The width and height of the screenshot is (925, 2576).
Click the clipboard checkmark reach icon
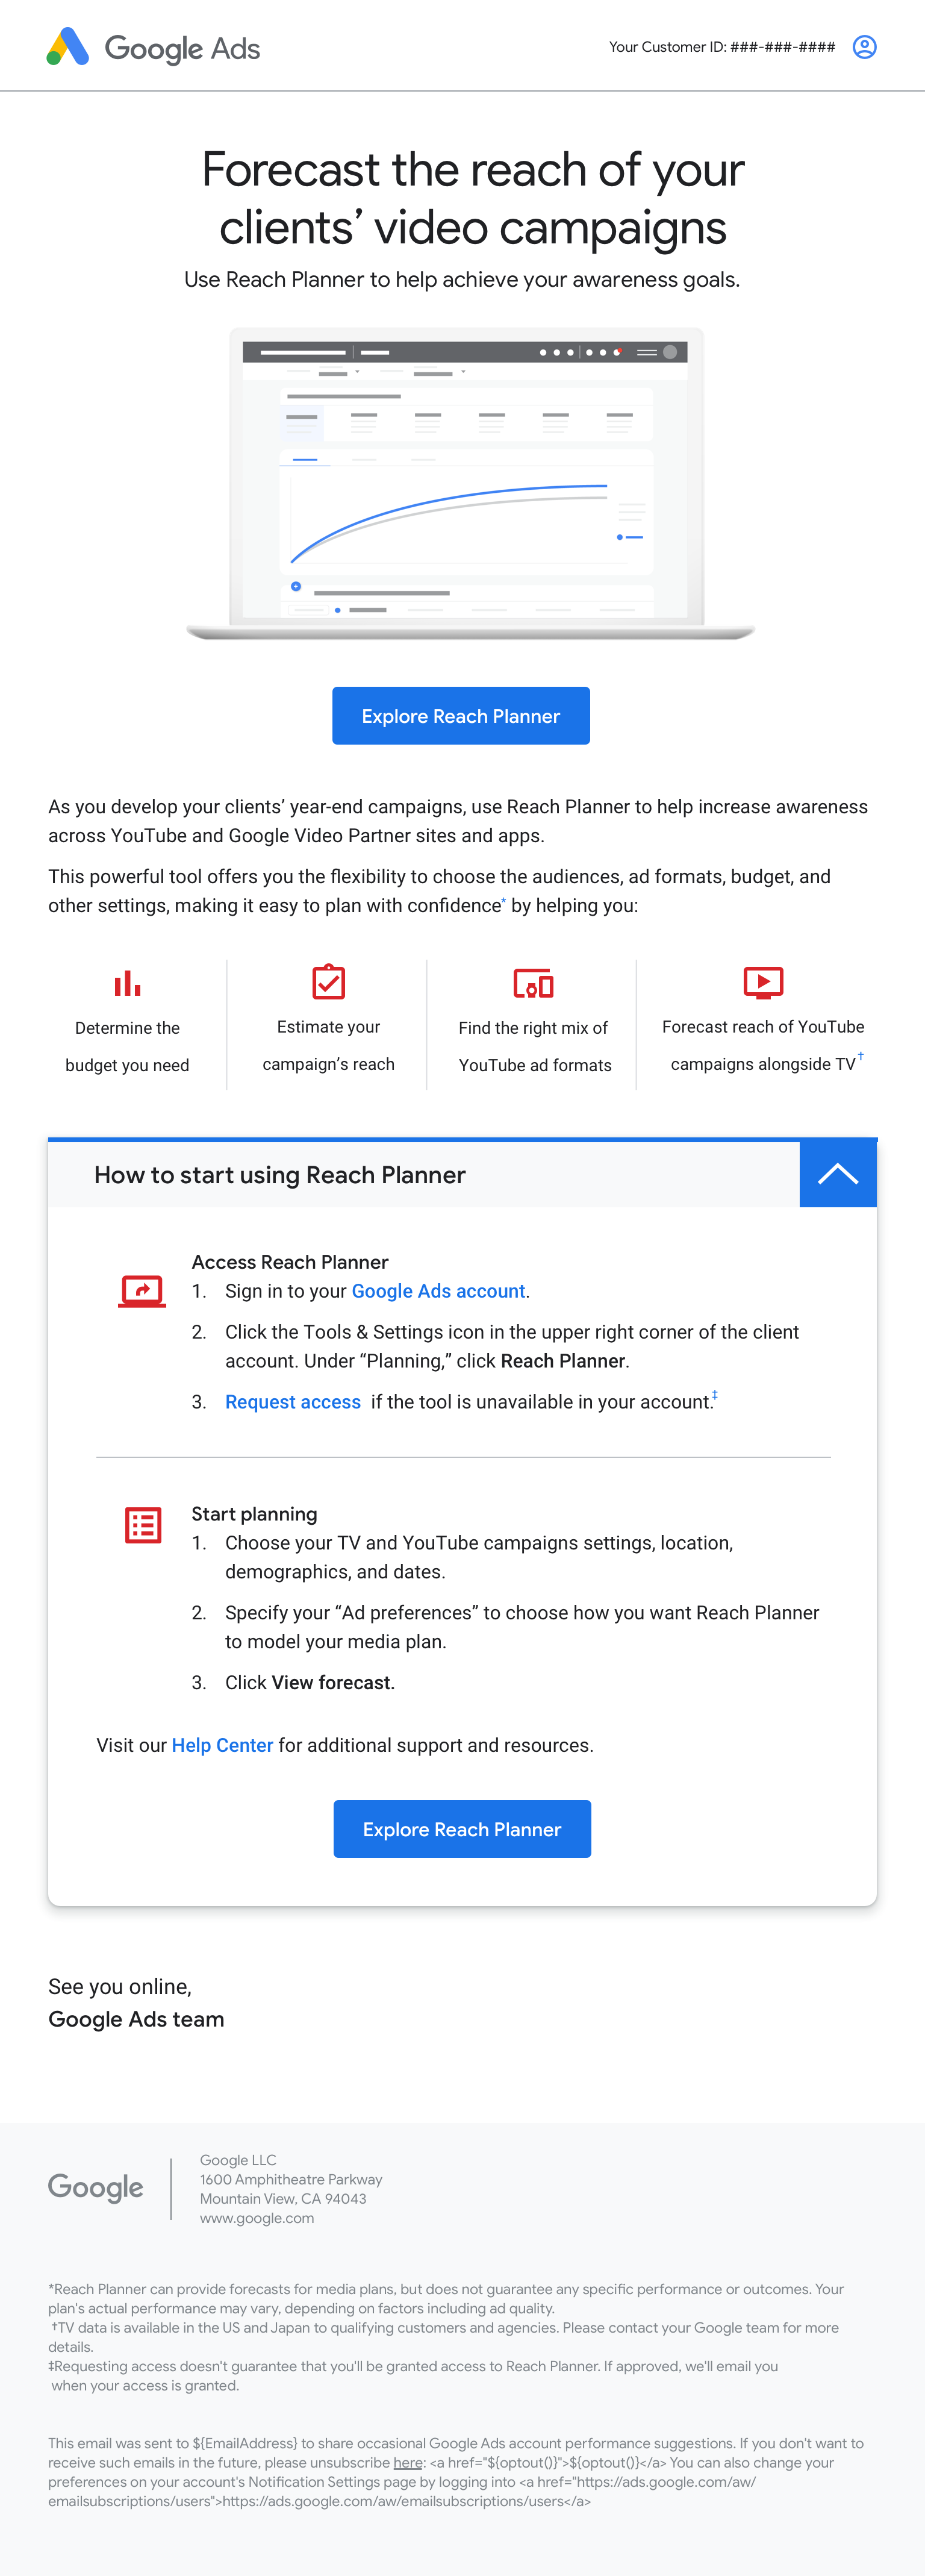(x=328, y=981)
